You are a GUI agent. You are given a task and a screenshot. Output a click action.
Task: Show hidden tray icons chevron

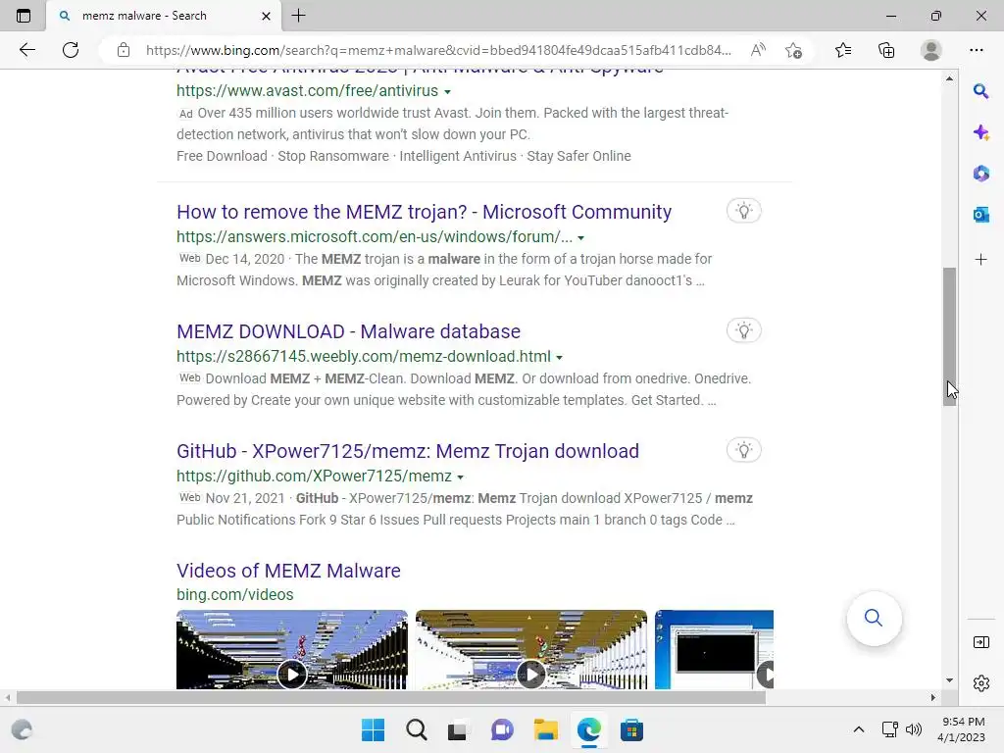click(x=859, y=729)
